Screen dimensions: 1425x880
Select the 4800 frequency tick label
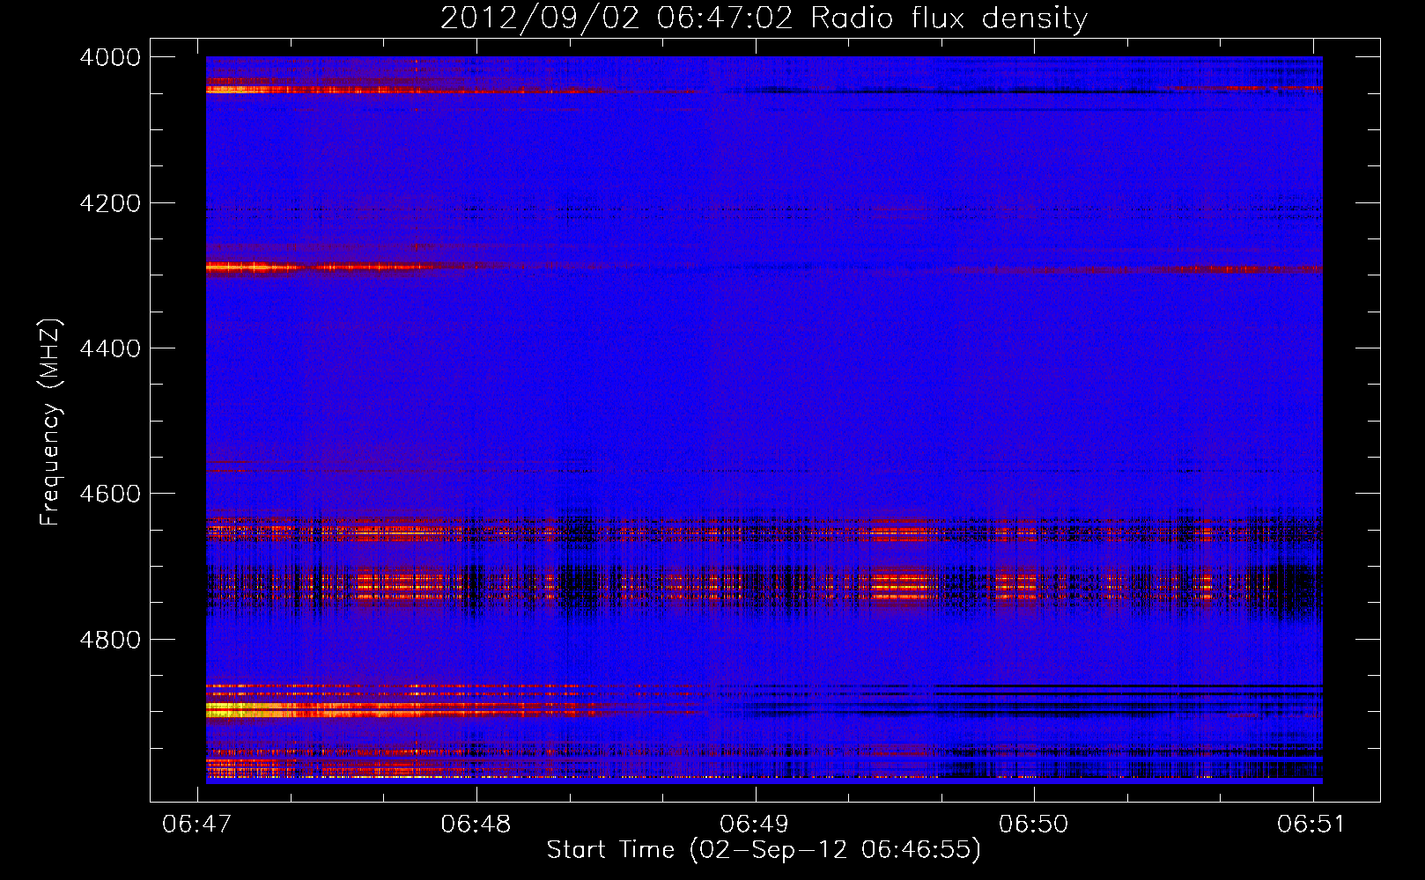click(110, 640)
